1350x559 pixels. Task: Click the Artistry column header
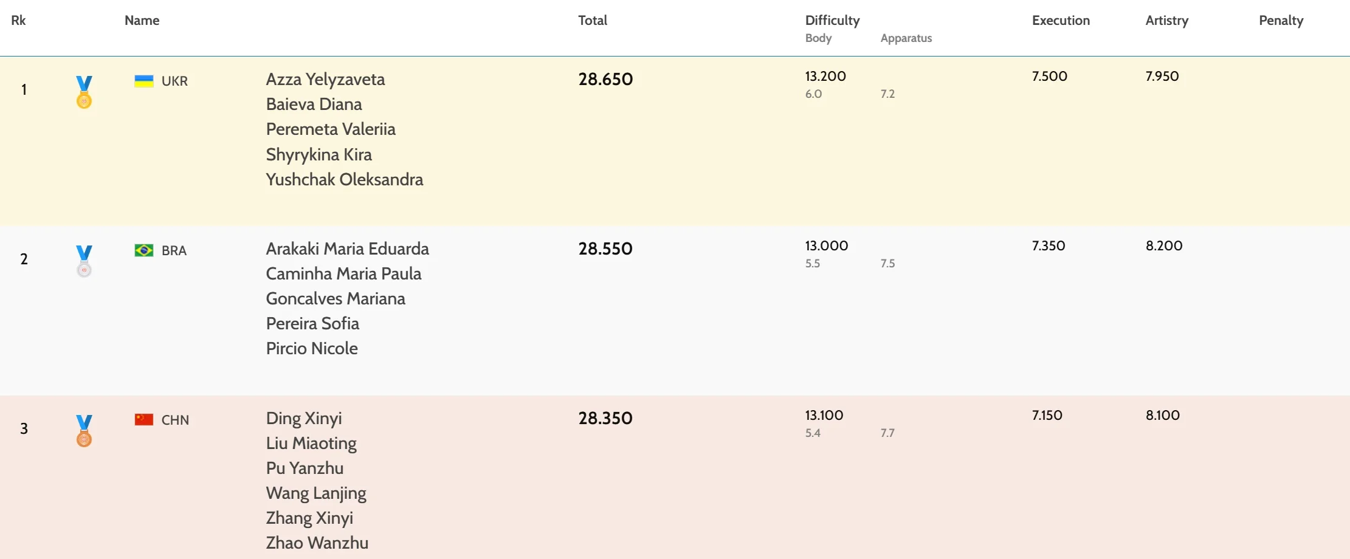point(1166,21)
